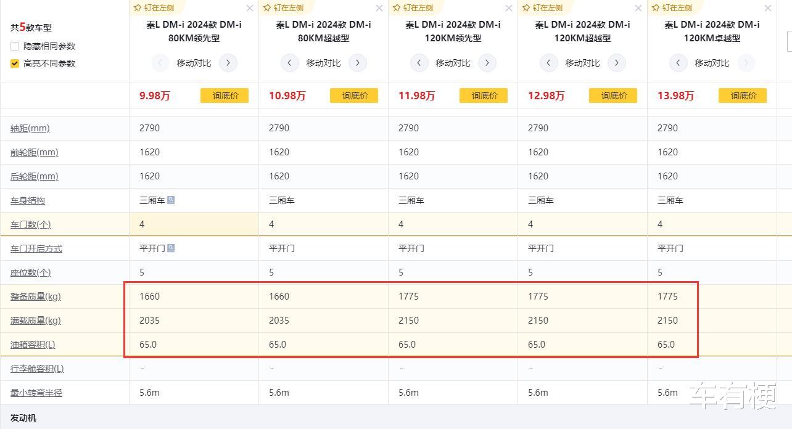This screenshot has width=792, height=429.
Task: Toggle 隐藏相同参数 checkbox
Action: coord(15,46)
